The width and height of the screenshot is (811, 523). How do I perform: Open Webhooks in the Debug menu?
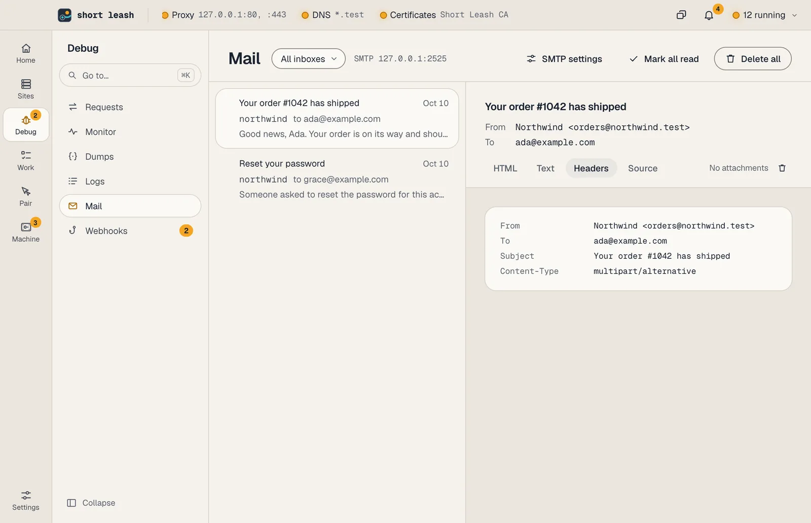[130, 231]
